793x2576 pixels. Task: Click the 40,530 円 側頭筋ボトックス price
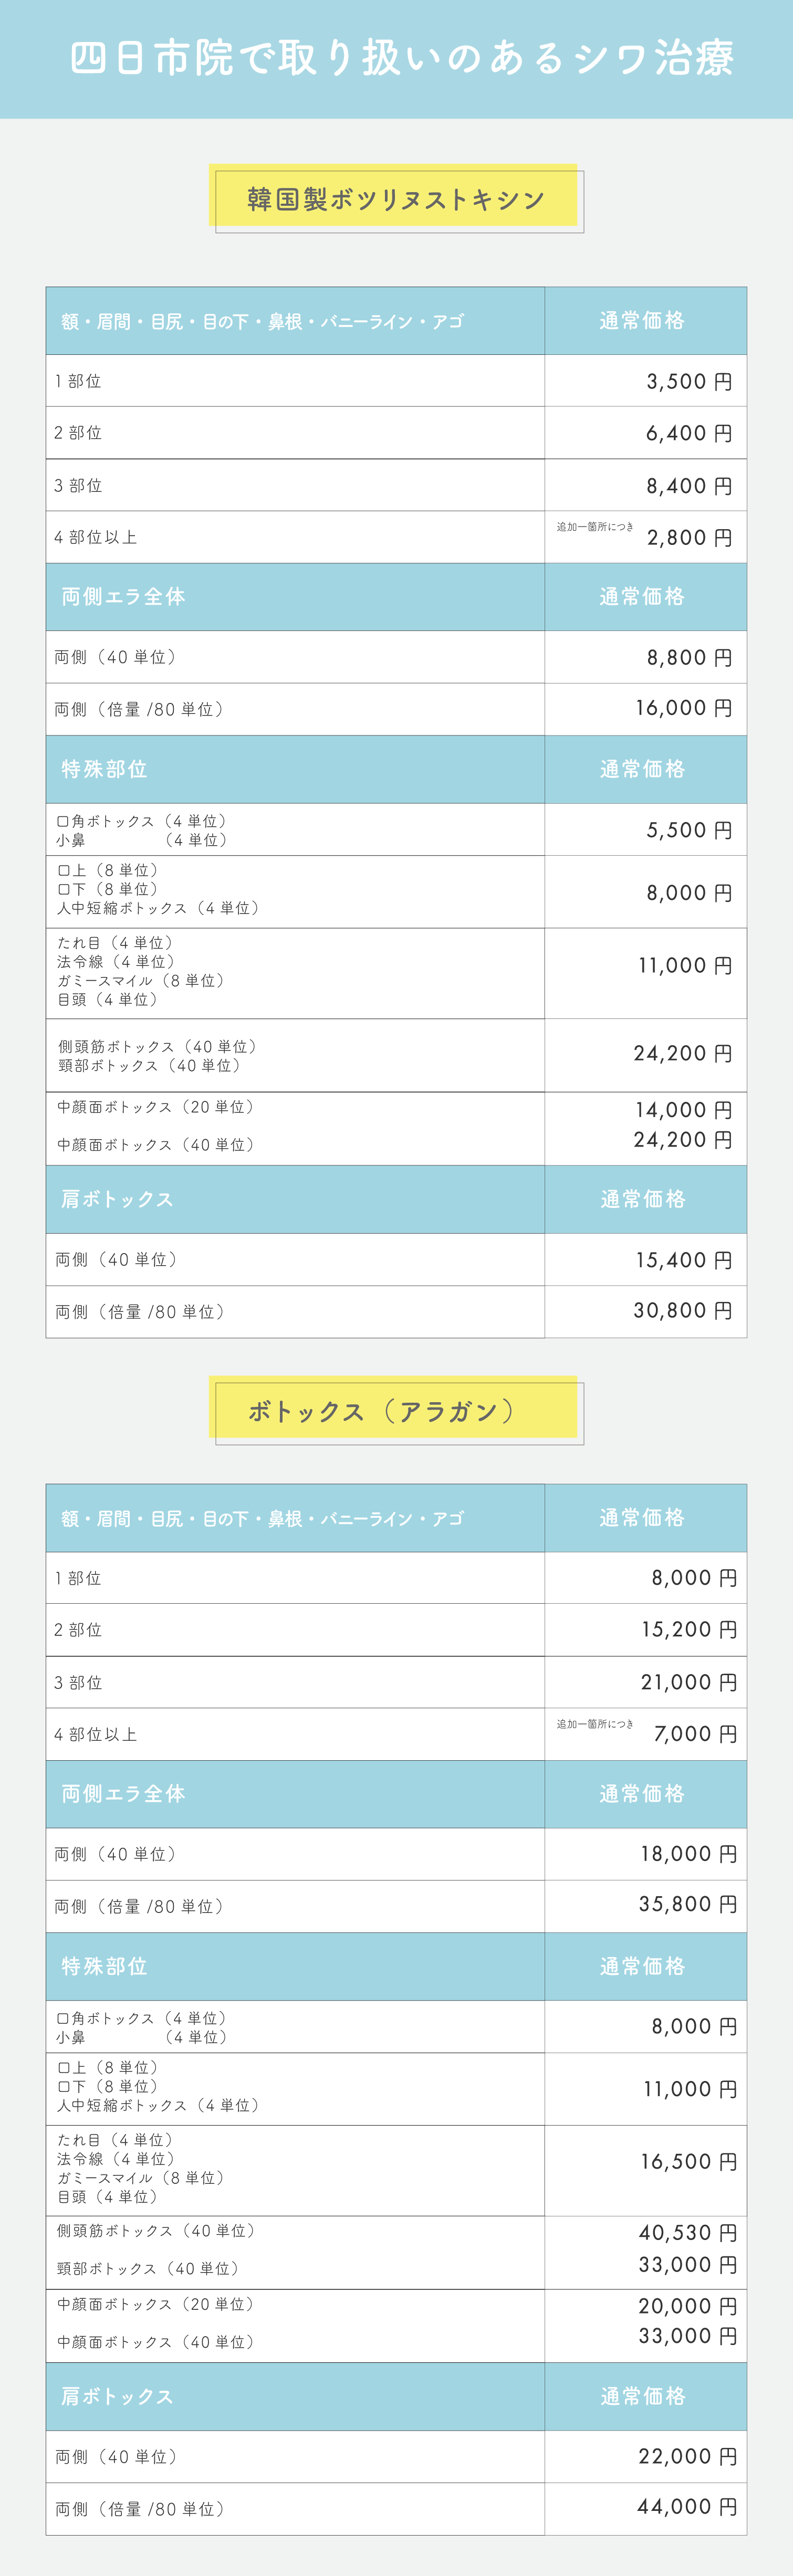tap(688, 2232)
